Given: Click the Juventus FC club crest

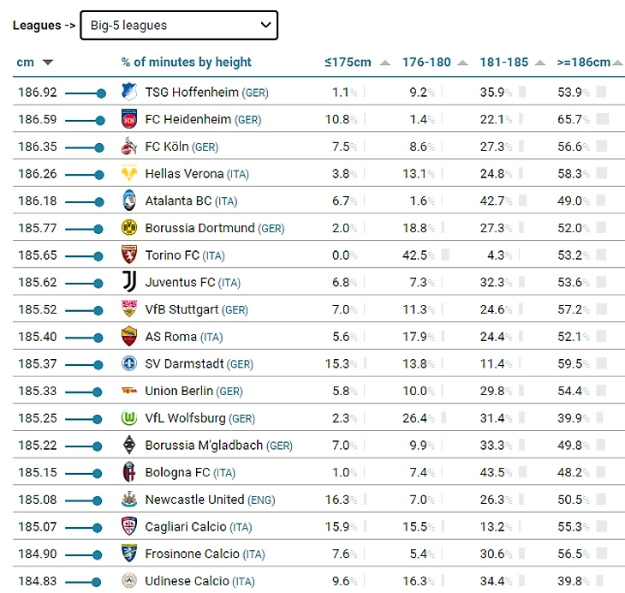Looking at the screenshot, I should 128,282.
